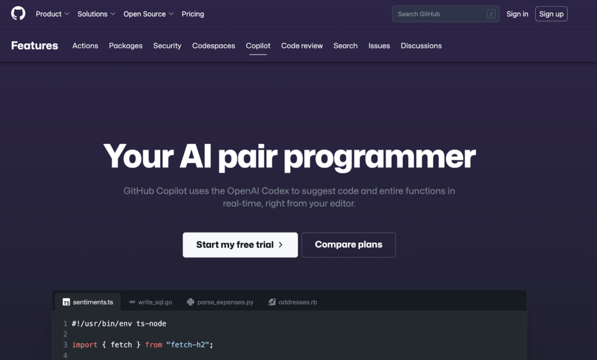Viewport: 597px width, 360px height.
Task: Go to the Search feature page
Action: pyautogui.click(x=345, y=45)
